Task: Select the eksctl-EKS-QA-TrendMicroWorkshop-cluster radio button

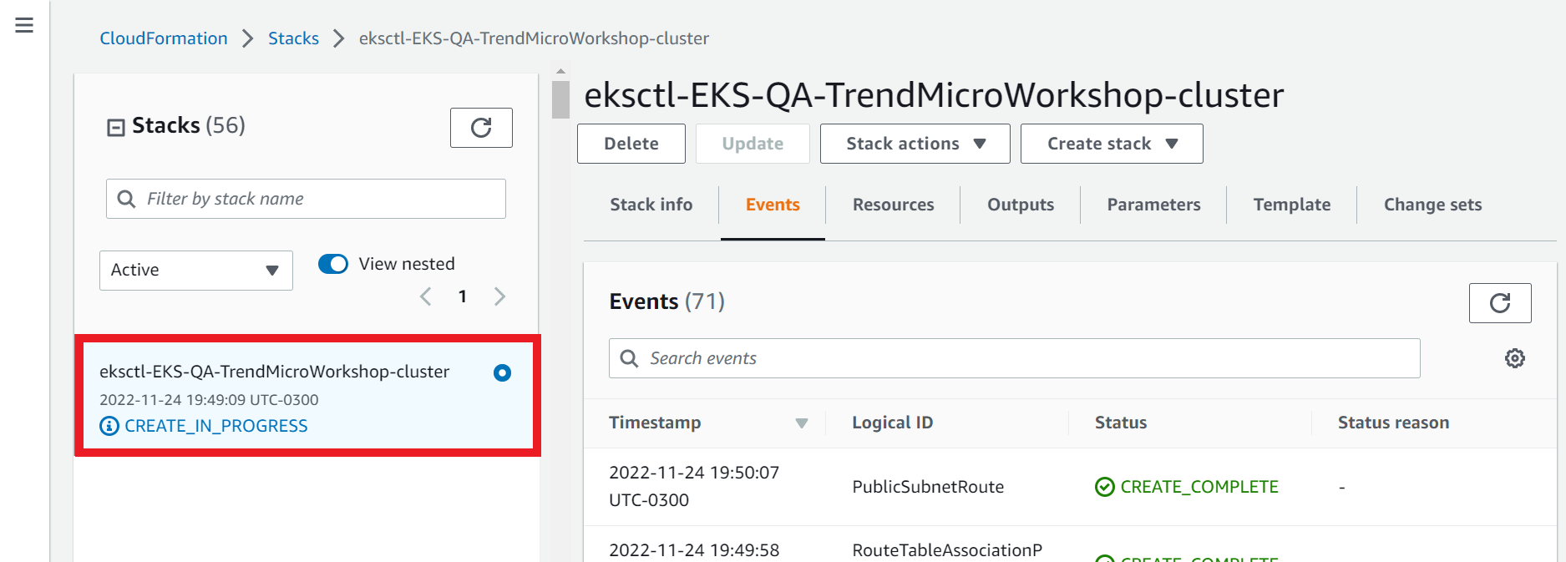Action: (502, 372)
